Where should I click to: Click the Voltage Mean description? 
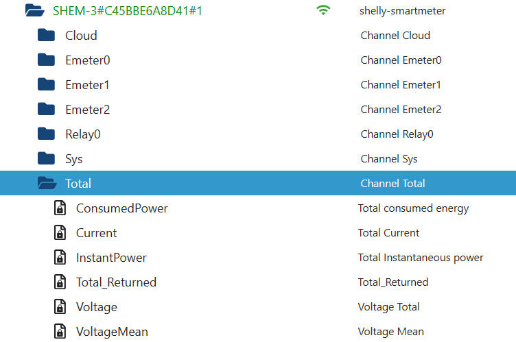(x=391, y=332)
